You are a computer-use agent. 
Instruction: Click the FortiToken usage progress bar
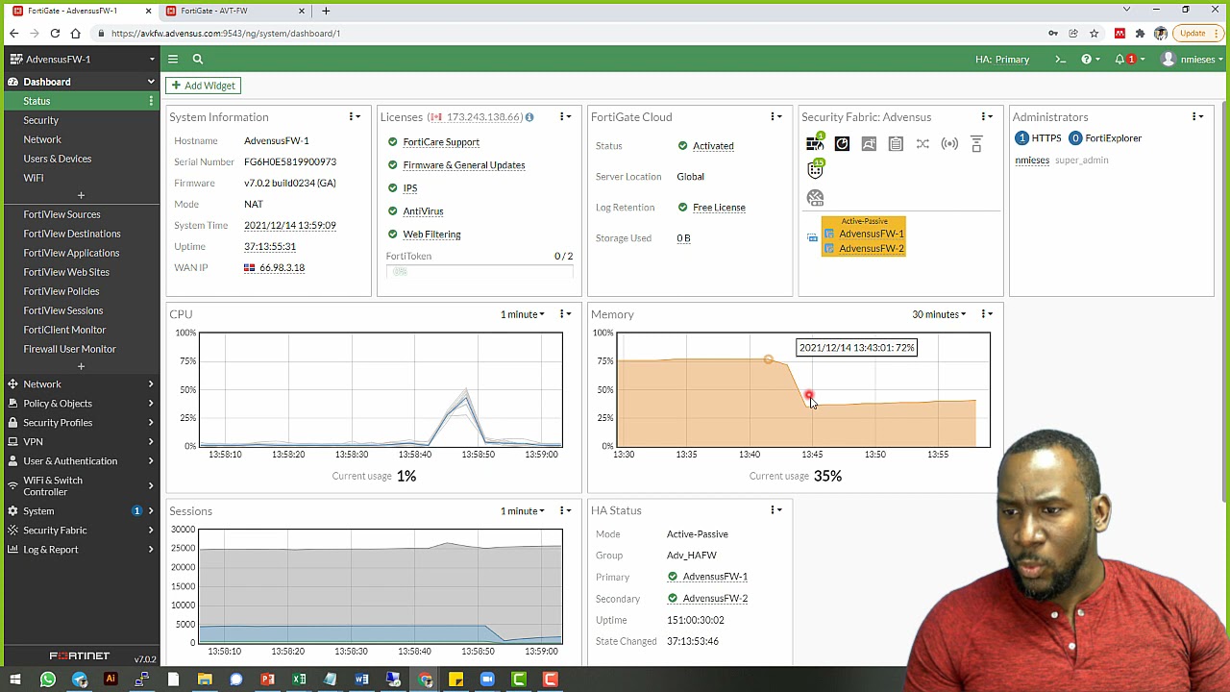coord(480,272)
